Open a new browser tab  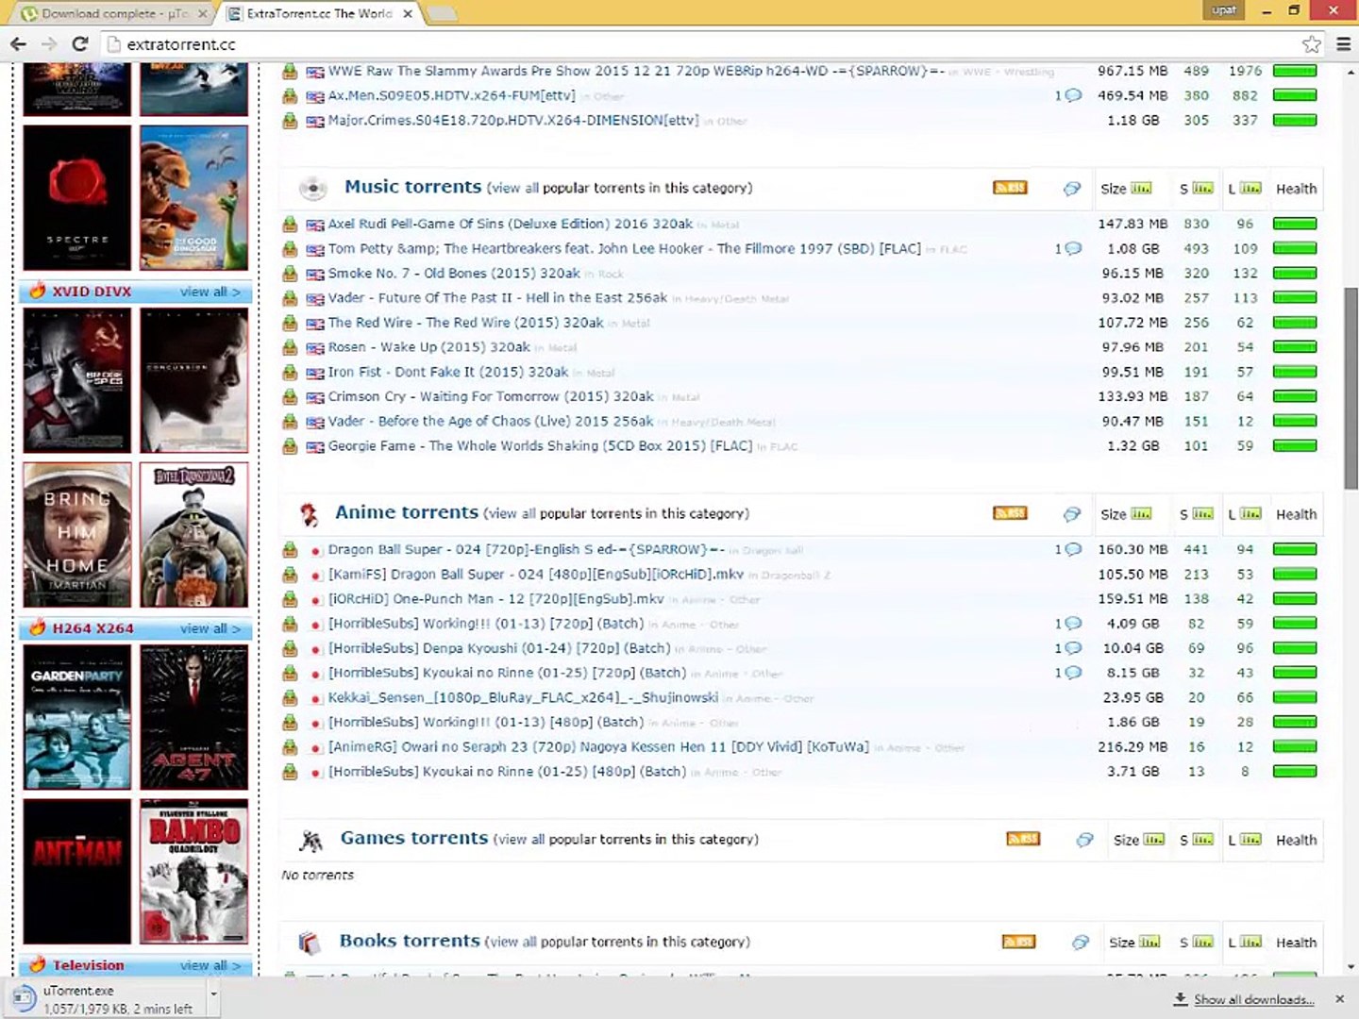pyautogui.click(x=442, y=13)
